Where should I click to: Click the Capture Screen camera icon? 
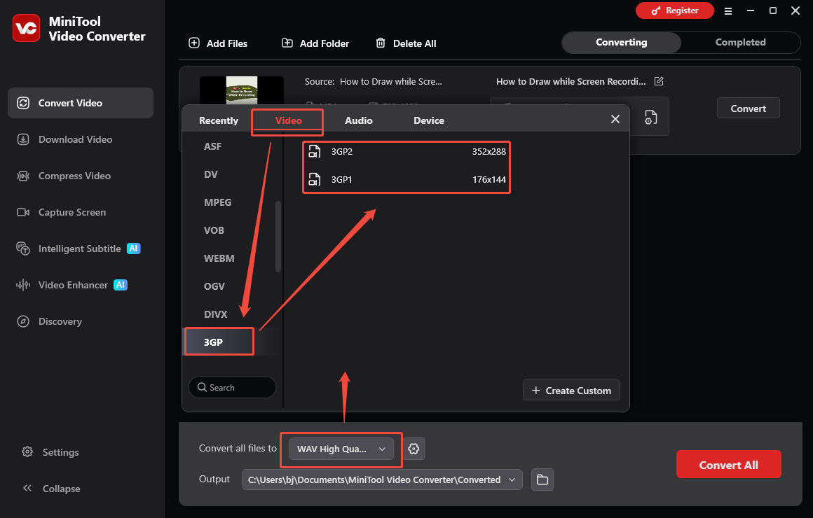point(23,212)
